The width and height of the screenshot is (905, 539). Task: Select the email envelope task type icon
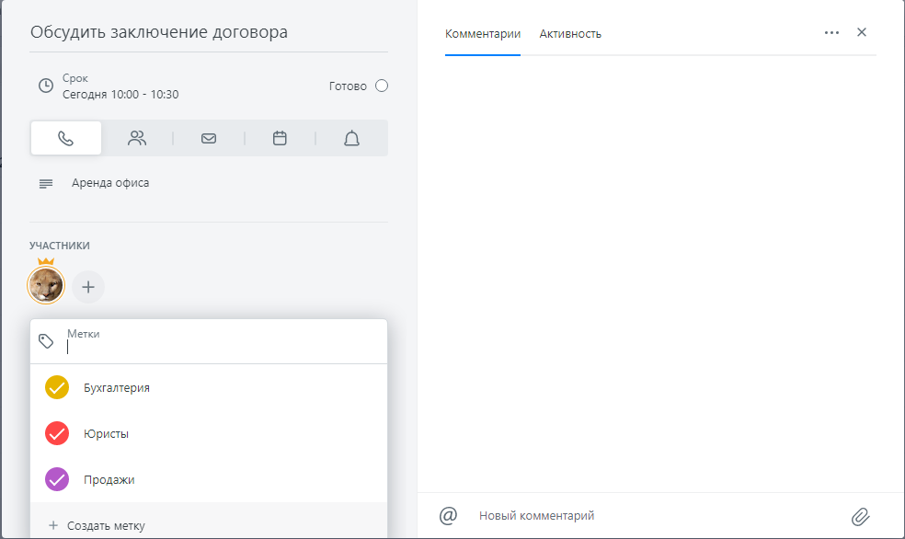pos(209,139)
